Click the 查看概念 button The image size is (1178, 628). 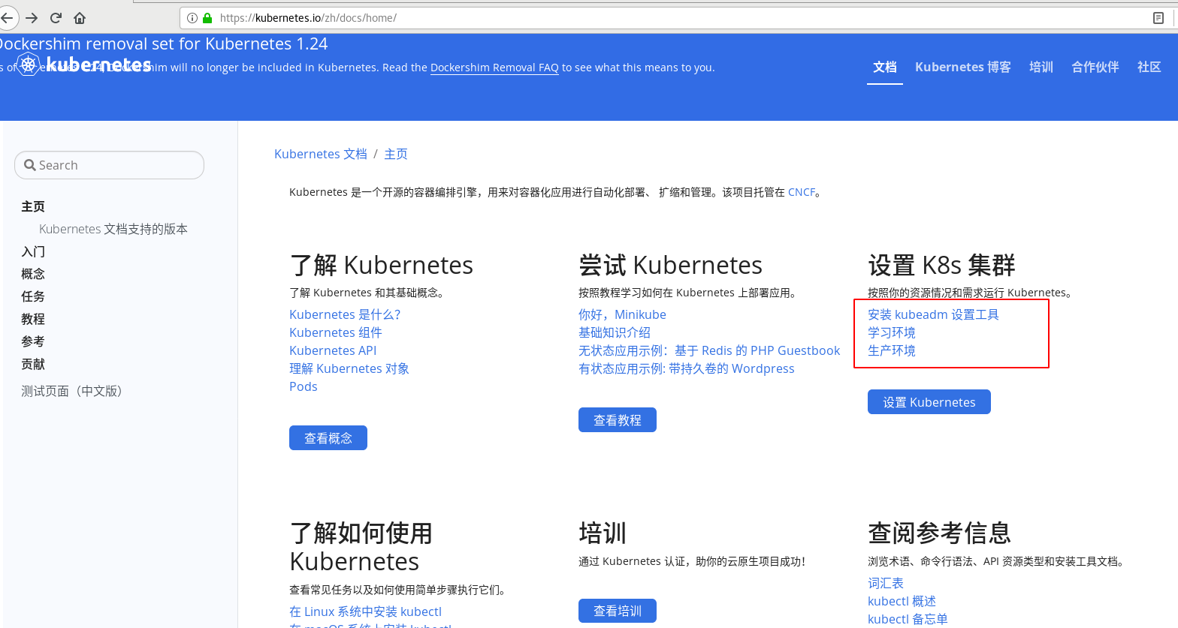tap(328, 438)
